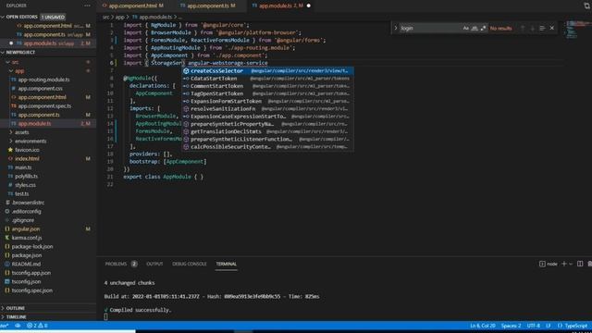Select the Terminal panel tab
The width and height of the screenshot is (592, 333).
pyautogui.click(x=226, y=264)
